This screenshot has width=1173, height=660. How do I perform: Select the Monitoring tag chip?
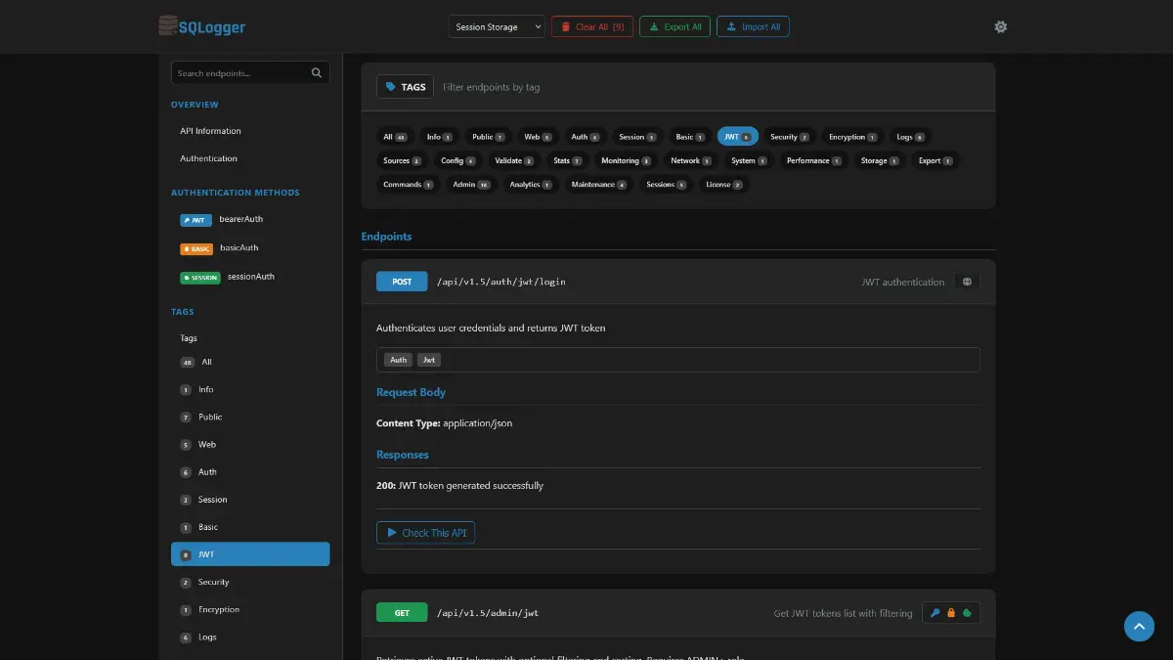(626, 160)
